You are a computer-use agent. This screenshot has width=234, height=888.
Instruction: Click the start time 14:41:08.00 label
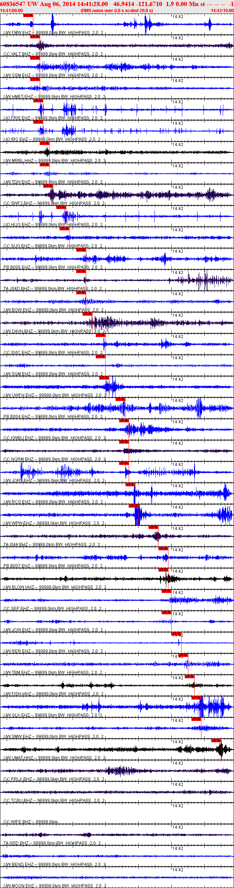pos(12,11)
